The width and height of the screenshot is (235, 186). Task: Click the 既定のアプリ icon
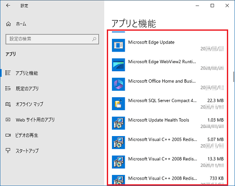tap(8, 88)
